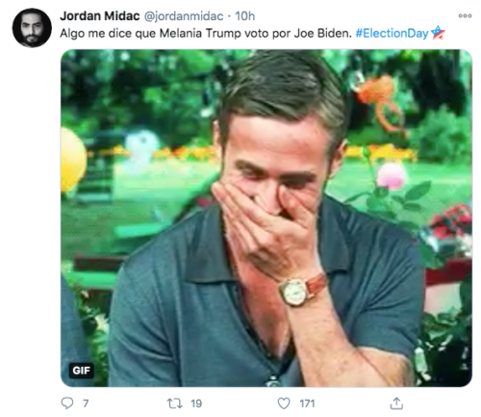Like the tweet with the heart icon
This screenshot has width=481, height=417.
284,404
